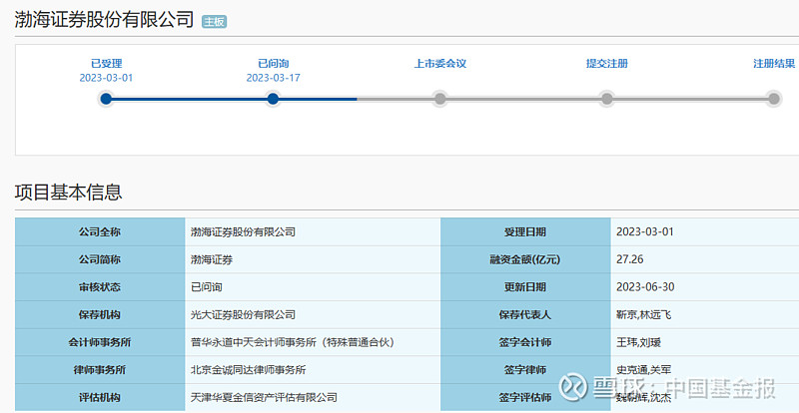Click the 渤海证券 short name value
The image size is (799, 413).
(212, 259)
